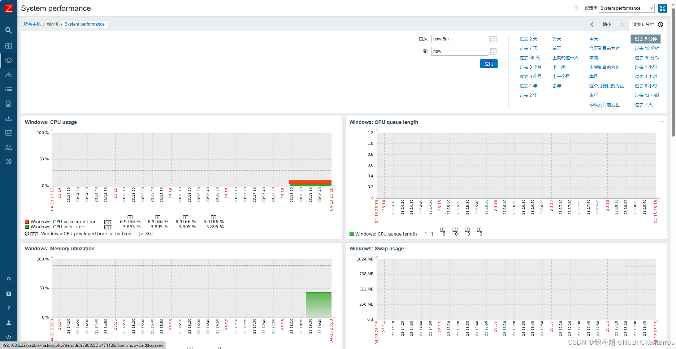The image size is (676, 349).
Task: Select the 今天到目前为止 range
Action: coord(604,48)
